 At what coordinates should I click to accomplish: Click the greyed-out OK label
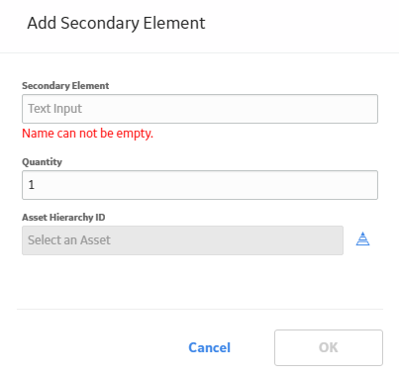pyautogui.click(x=329, y=347)
